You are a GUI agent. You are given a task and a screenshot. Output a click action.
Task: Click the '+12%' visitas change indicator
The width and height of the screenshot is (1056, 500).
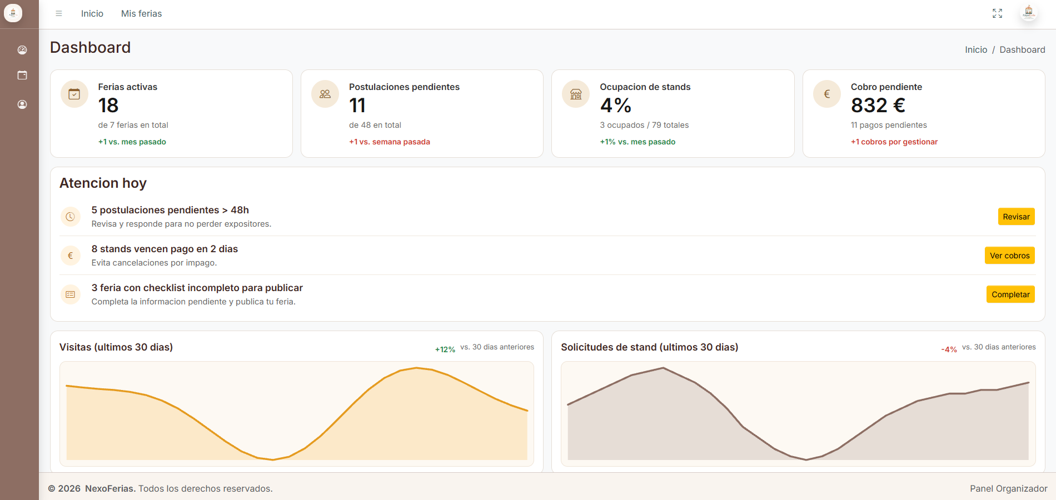coord(445,349)
